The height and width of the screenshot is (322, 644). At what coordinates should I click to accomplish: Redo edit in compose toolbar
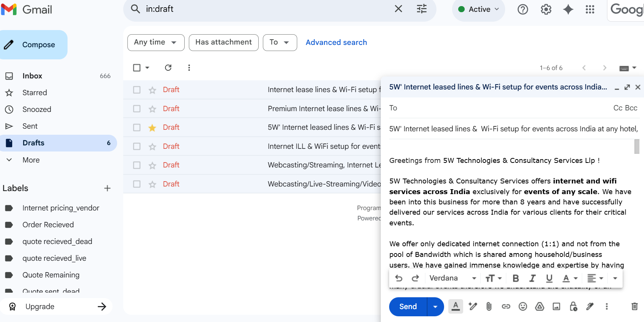[x=415, y=278]
